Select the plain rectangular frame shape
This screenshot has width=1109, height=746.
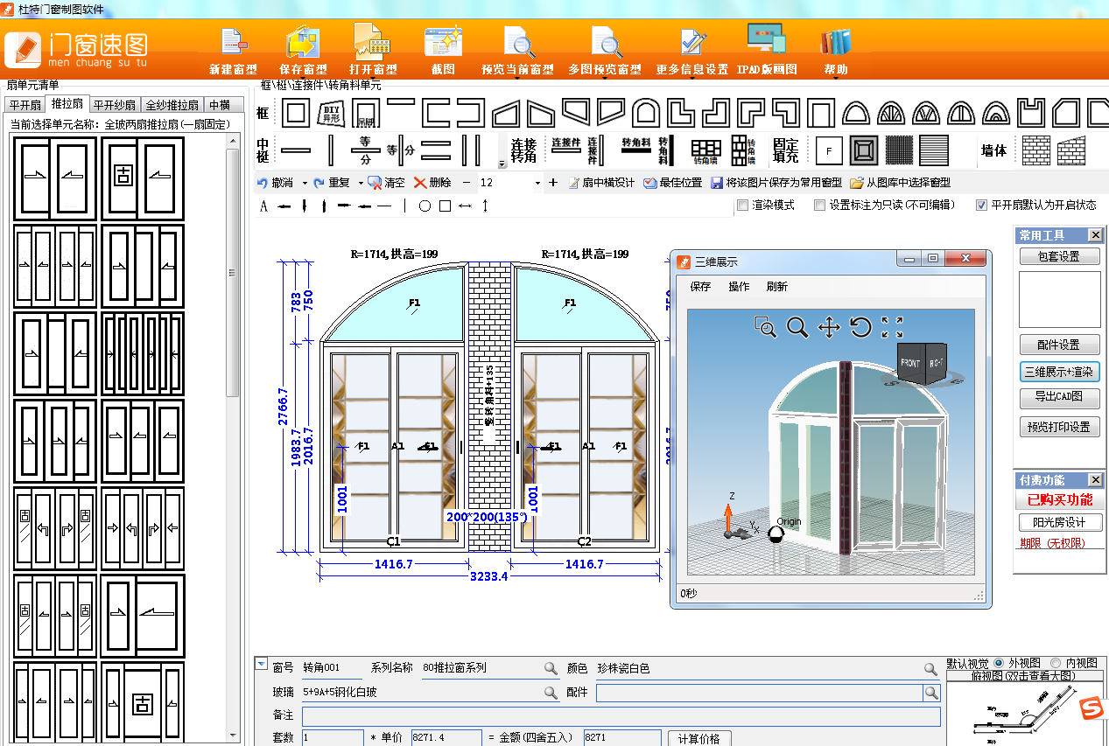296,113
